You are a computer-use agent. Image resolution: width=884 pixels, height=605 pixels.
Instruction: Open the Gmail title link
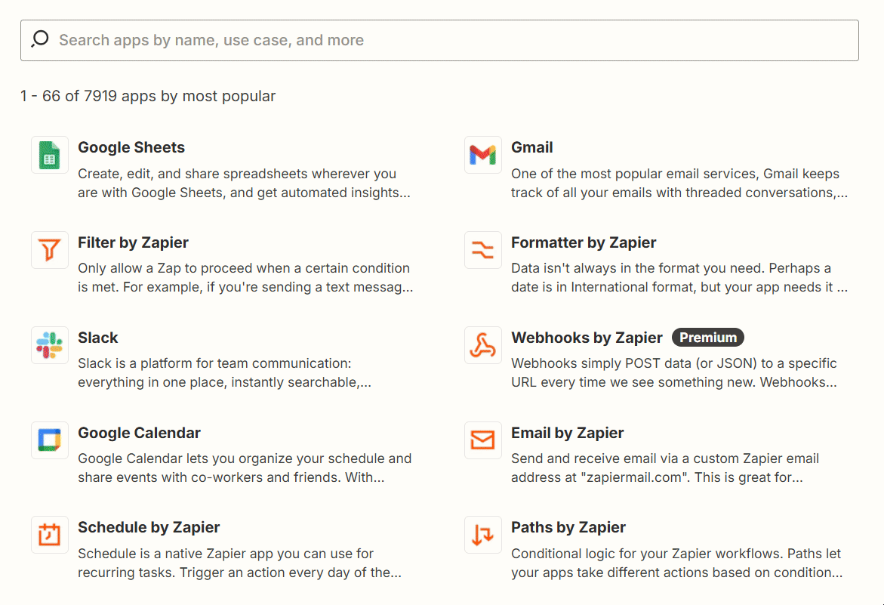click(531, 148)
